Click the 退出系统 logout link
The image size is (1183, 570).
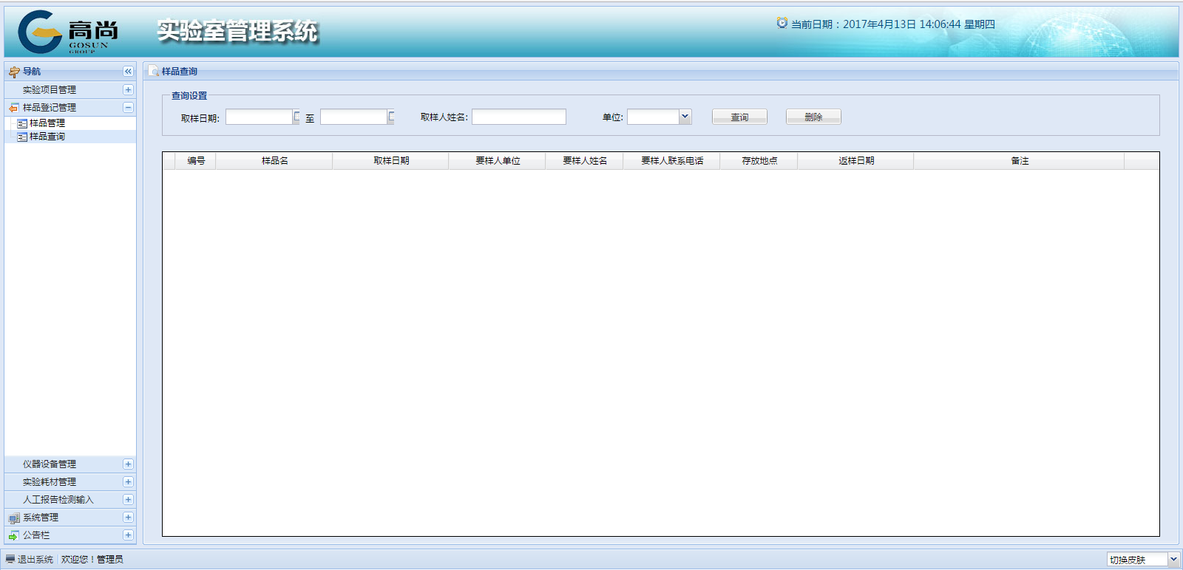point(35,560)
